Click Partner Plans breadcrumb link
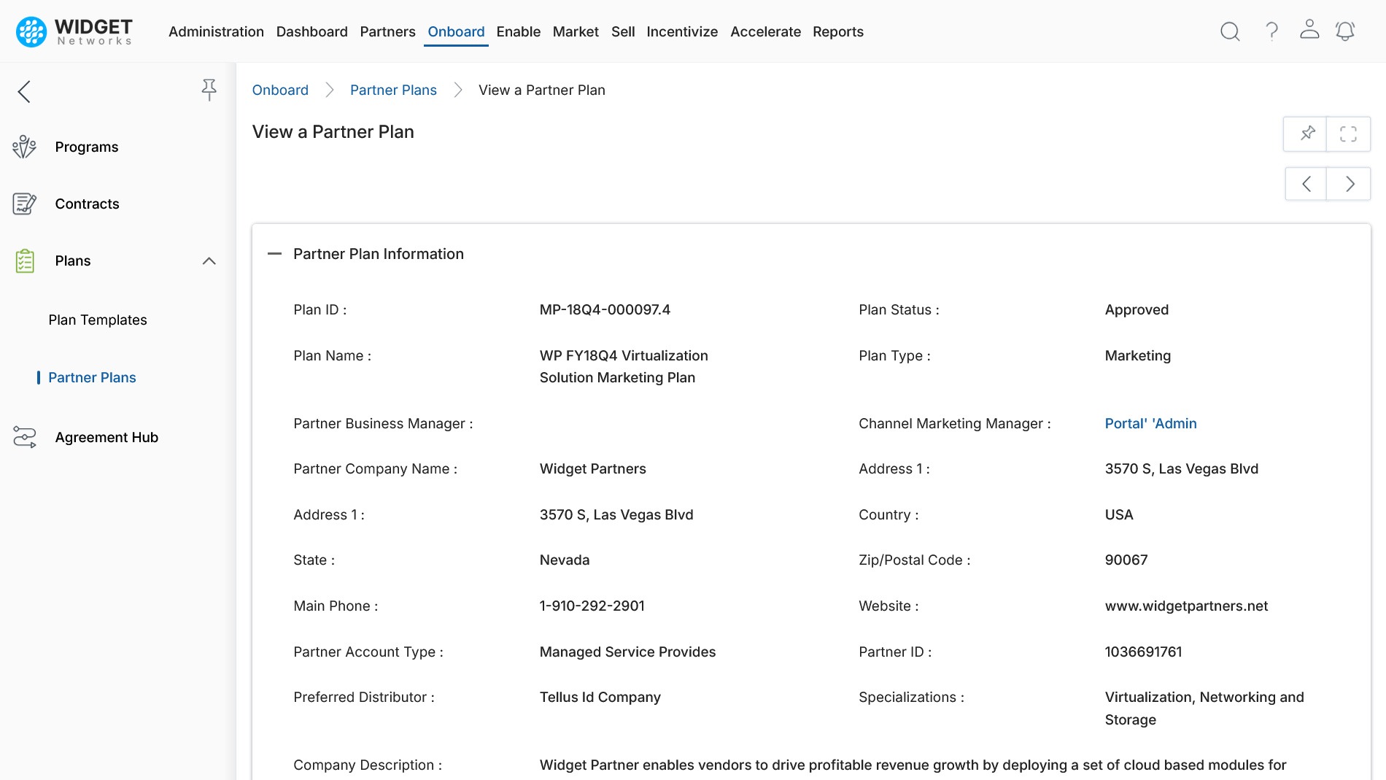The height and width of the screenshot is (780, 1386). click(x=393, y=90)
